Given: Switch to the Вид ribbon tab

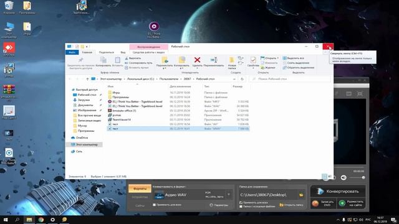Looking at the screenshot, I should pos(123,52).
